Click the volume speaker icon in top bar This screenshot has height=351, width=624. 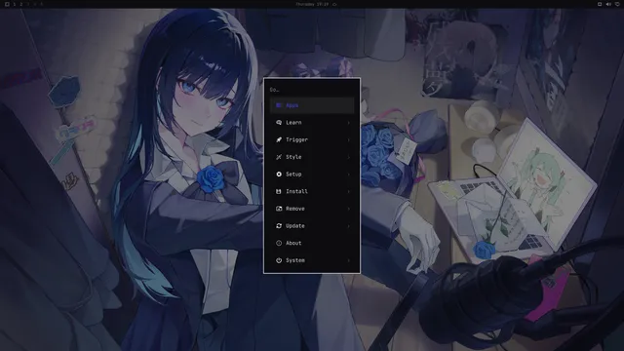tap(608, 4)
